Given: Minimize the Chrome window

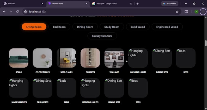Looking at the screenshot, I should tap(186, 4).
